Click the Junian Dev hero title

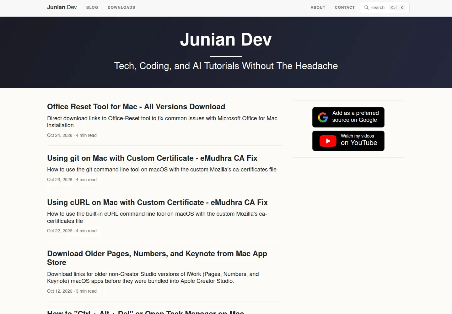click(226, 40)
